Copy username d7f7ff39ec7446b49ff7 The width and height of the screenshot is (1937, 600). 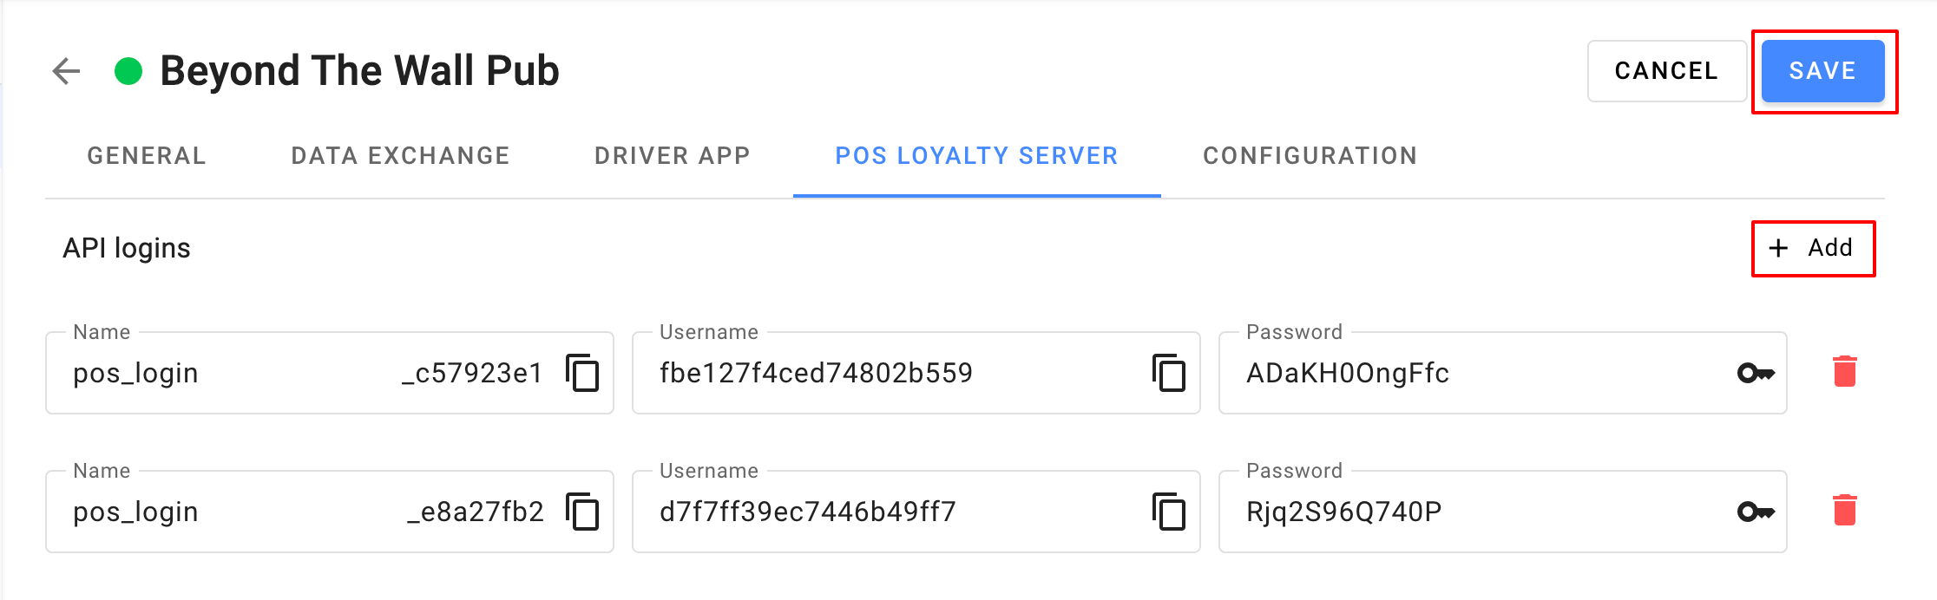[1169, 512]
